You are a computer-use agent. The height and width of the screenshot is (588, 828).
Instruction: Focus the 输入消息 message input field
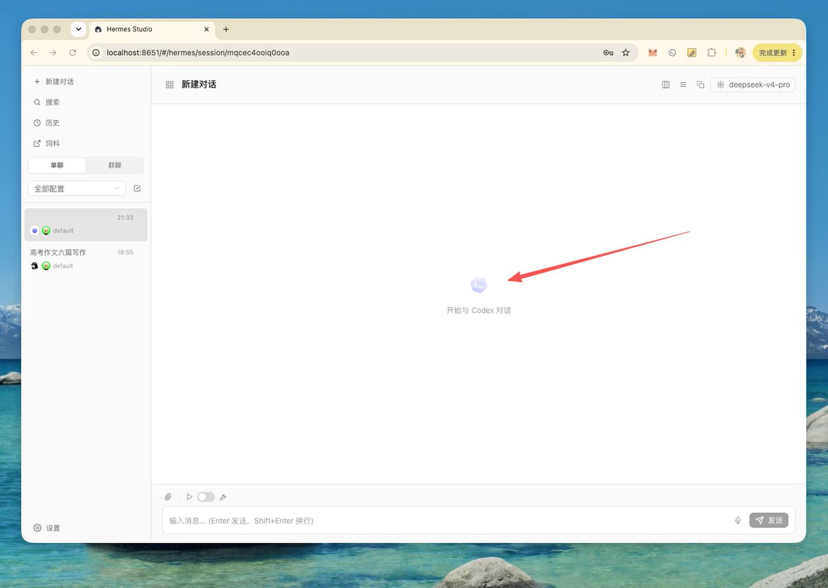click(448, 520)
